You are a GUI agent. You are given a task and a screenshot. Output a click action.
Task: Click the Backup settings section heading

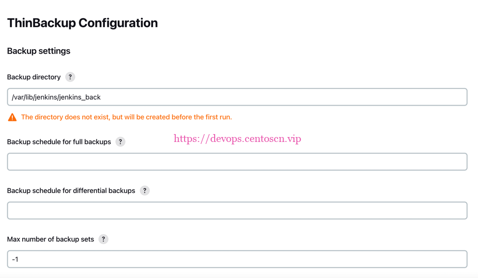[38, 51]
